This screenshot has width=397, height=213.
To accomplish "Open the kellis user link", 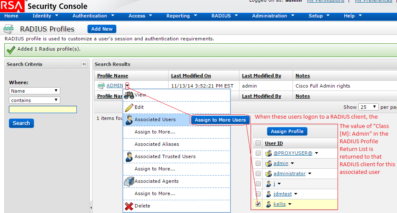I will (x=279, y=204).
